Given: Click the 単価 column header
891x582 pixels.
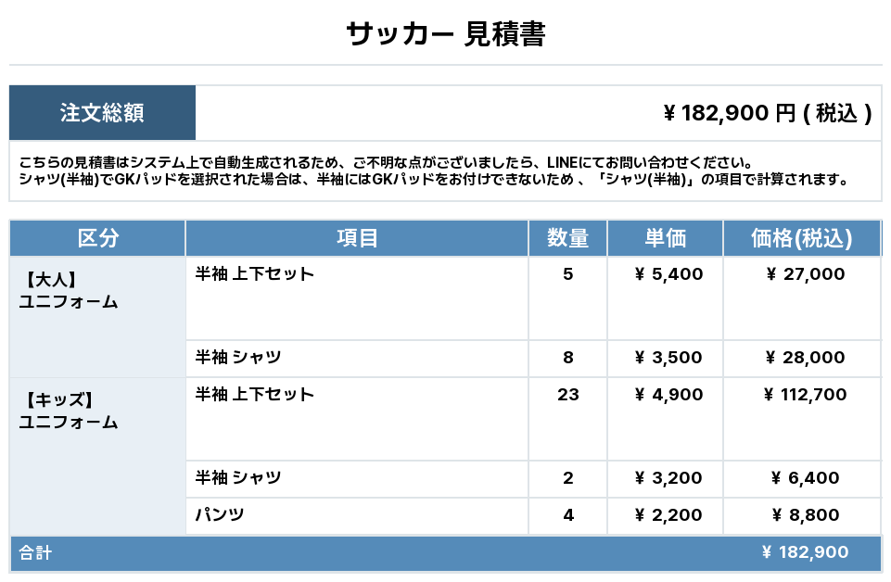Looking at the screenshot, I should [665, 238].
